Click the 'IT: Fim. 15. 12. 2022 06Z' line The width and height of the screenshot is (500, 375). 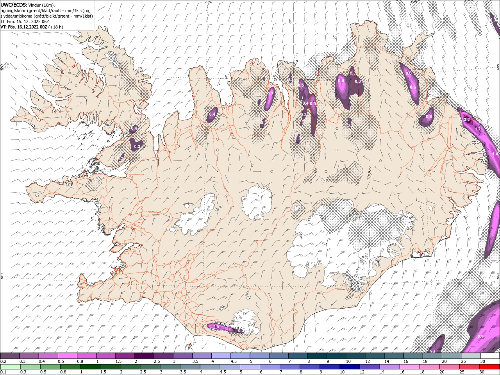coord(25,21)
